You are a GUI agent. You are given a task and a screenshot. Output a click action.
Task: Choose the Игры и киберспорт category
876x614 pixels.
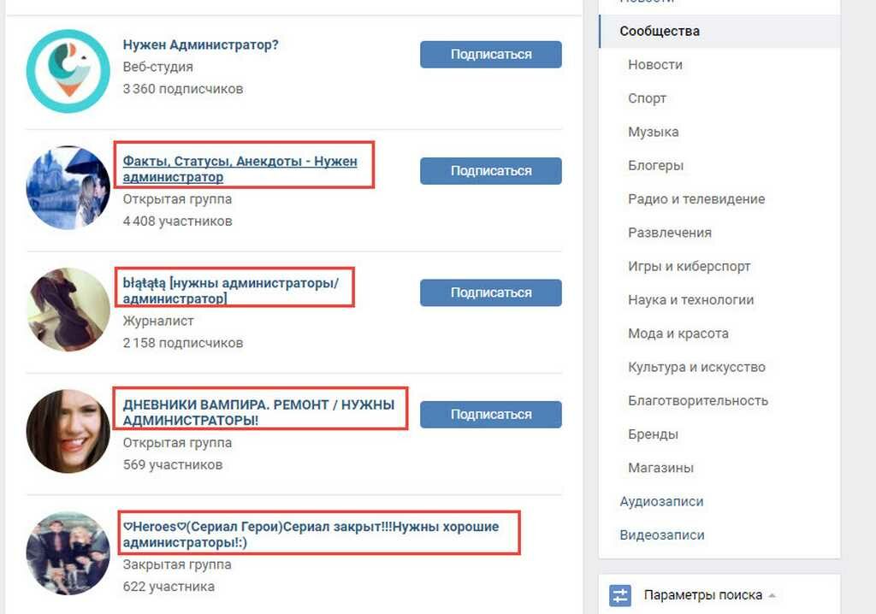689,266
